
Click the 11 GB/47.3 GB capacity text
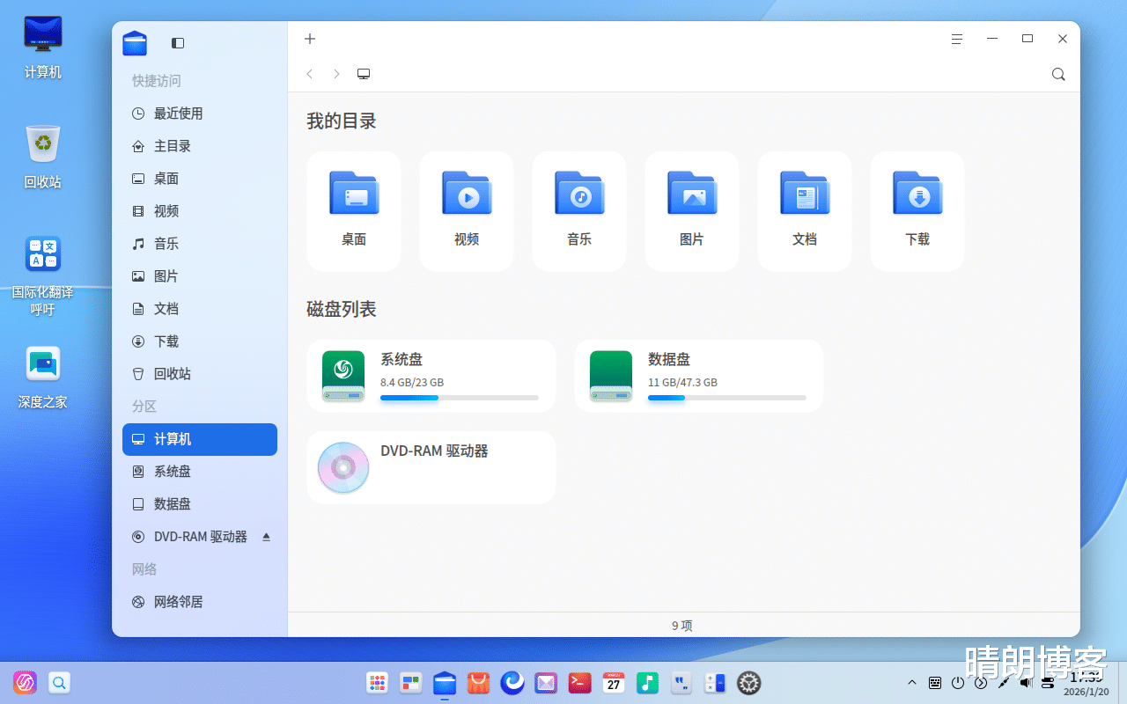click(x=682, y=383)
